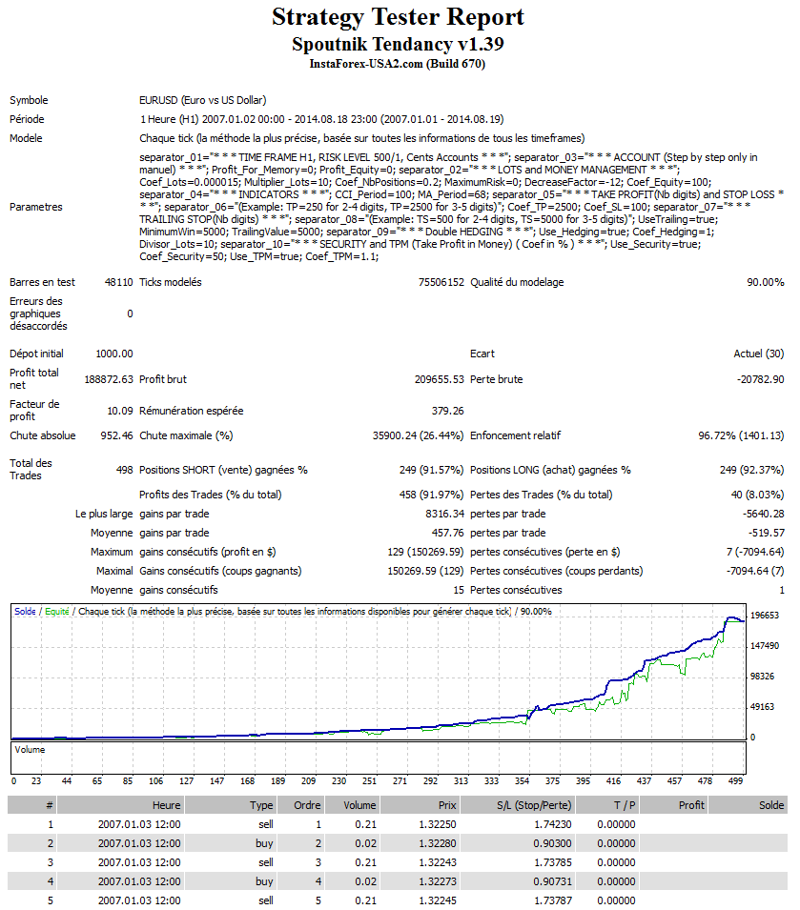Click S/L value 1.73785 in row 3

tap(553, 863)
